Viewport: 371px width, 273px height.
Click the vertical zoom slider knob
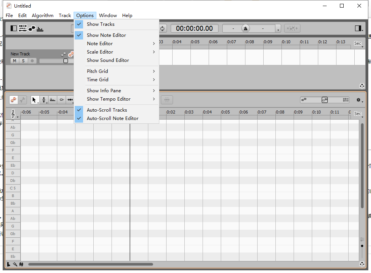362,246
